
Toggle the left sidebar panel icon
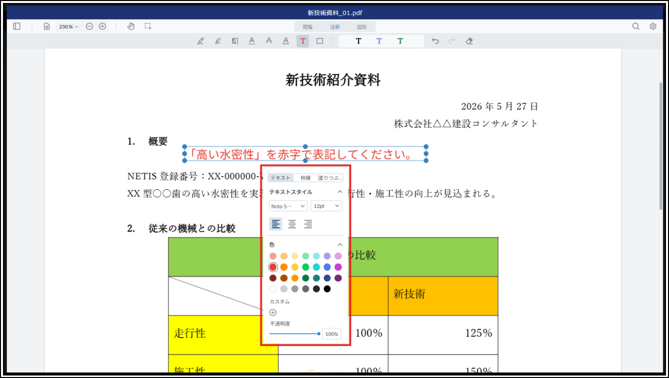point(16,26)
